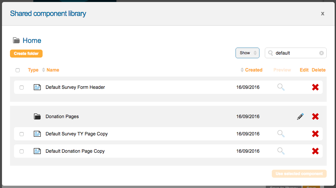This screenshot has height=188, width=336.
Task: Delete the Default Survey Form Header component
Action: click(x=315, y=87)
